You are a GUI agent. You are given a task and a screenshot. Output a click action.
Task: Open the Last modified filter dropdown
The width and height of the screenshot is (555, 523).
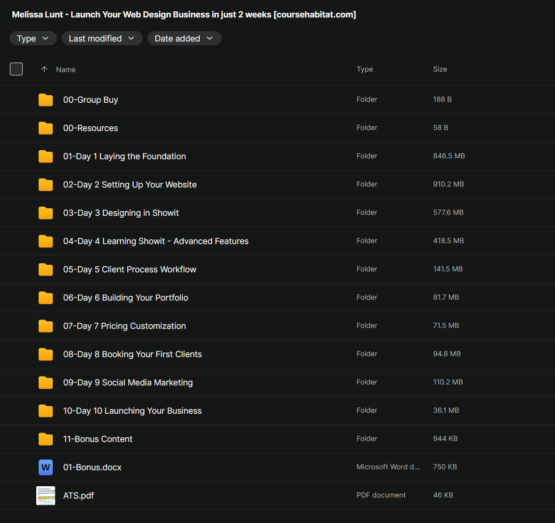102,38
